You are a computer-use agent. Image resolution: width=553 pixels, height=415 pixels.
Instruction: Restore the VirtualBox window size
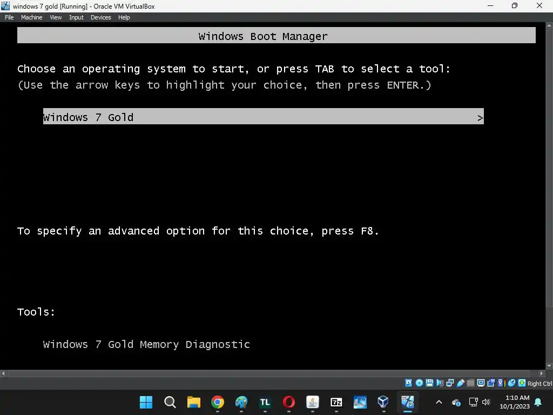pos(515,5)
